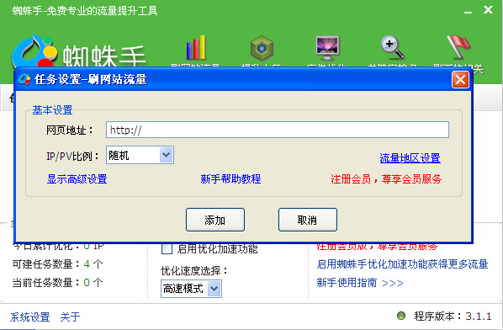
Task: Expand the 高速模式 speed dropdown
Action: (214, 289)
